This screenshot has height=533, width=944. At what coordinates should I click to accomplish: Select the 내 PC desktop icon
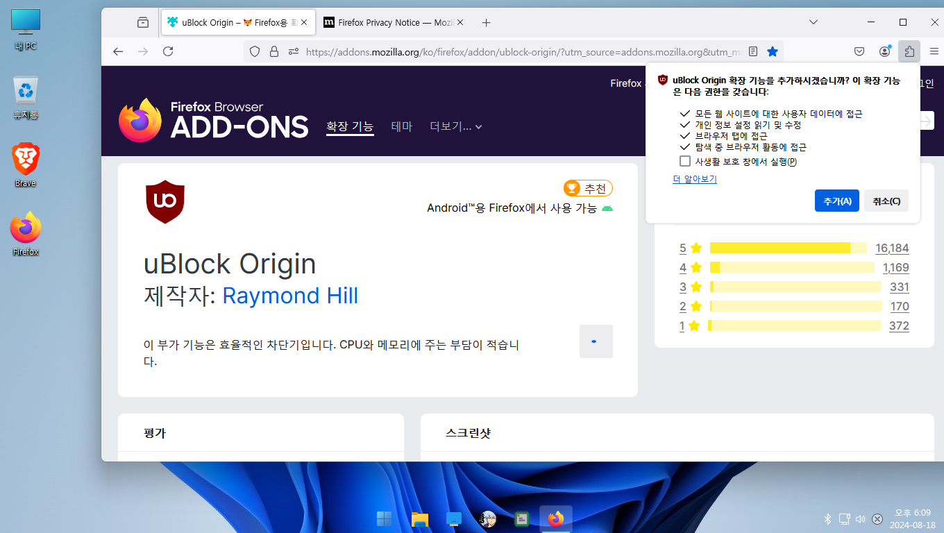pyautogui.click(x=26, y=30)
